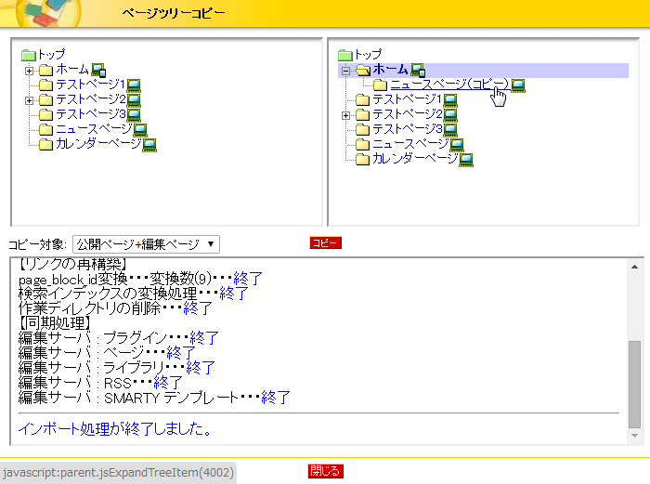Image resolution: width=650 pixels, height=484 pixels.
Task: Expand ホーム node in left tree
Action: [x=29, y=71]
